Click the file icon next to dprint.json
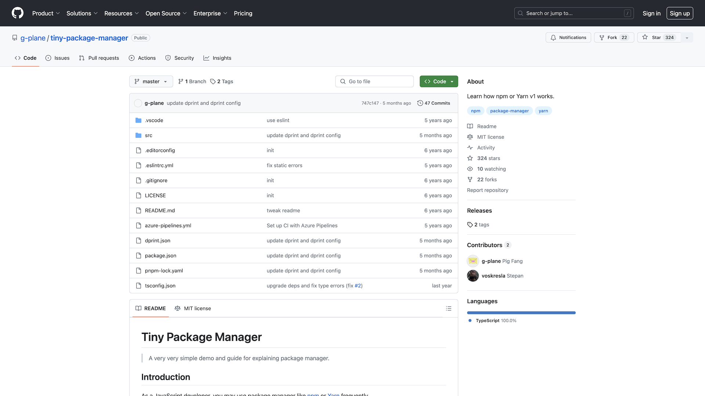Image resolution: width=705 pixels, height=396 pixels. click(x=138, y=241)
